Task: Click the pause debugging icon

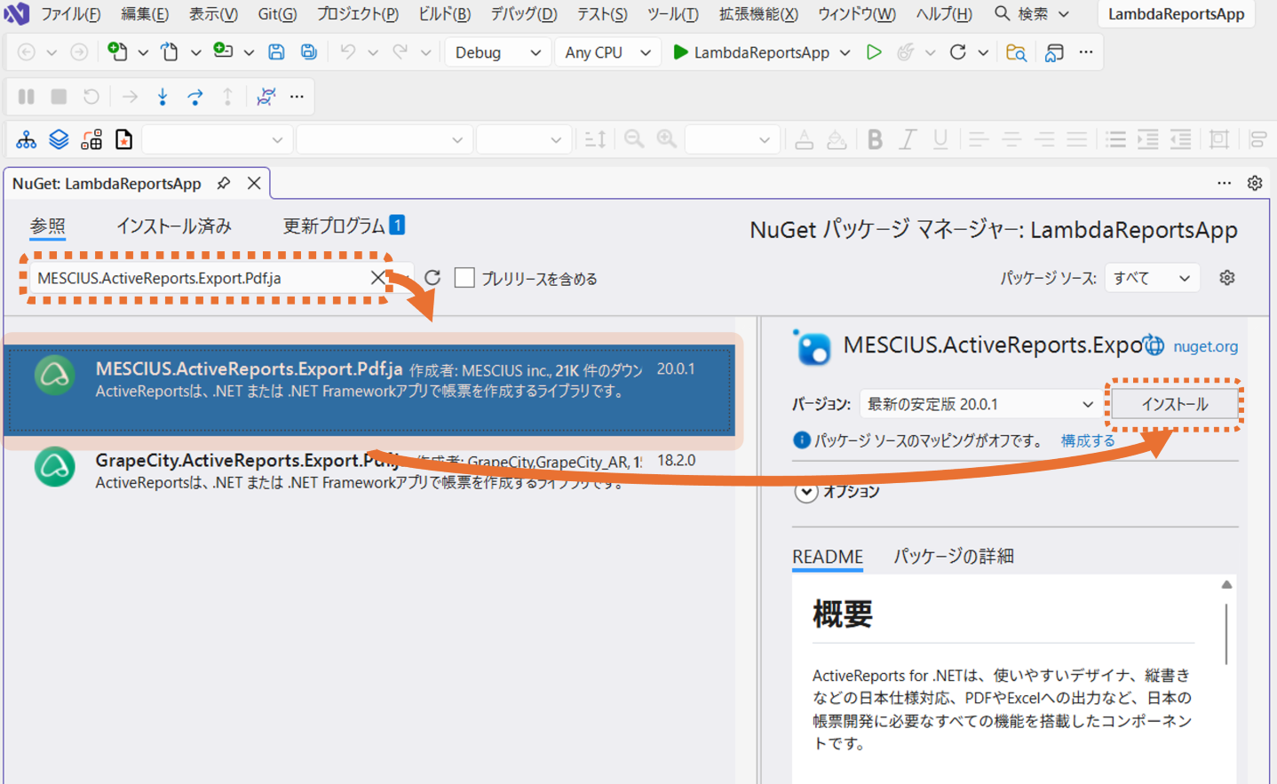Action: [27, 96]
